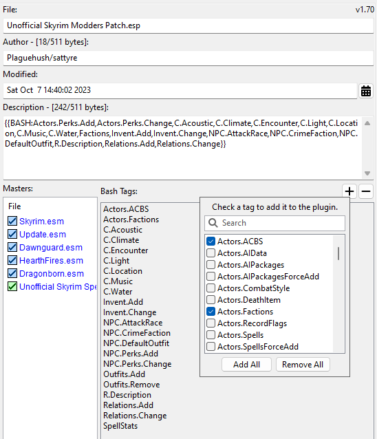Check the Actors.AIData tag checkbox

click(x=211, y=253)
